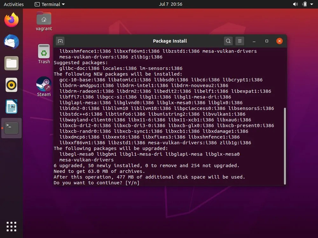Click 'The following packages will be upgraded:'
This screenshot has height=238, width=318.
[x=111, y=148]
